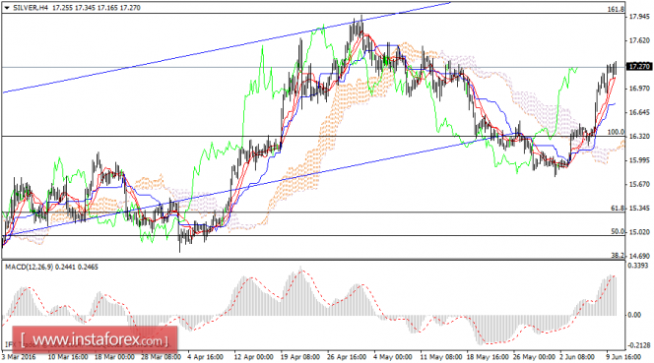
Task: Click the 15.670 price axis label
Action: [639, 184]
